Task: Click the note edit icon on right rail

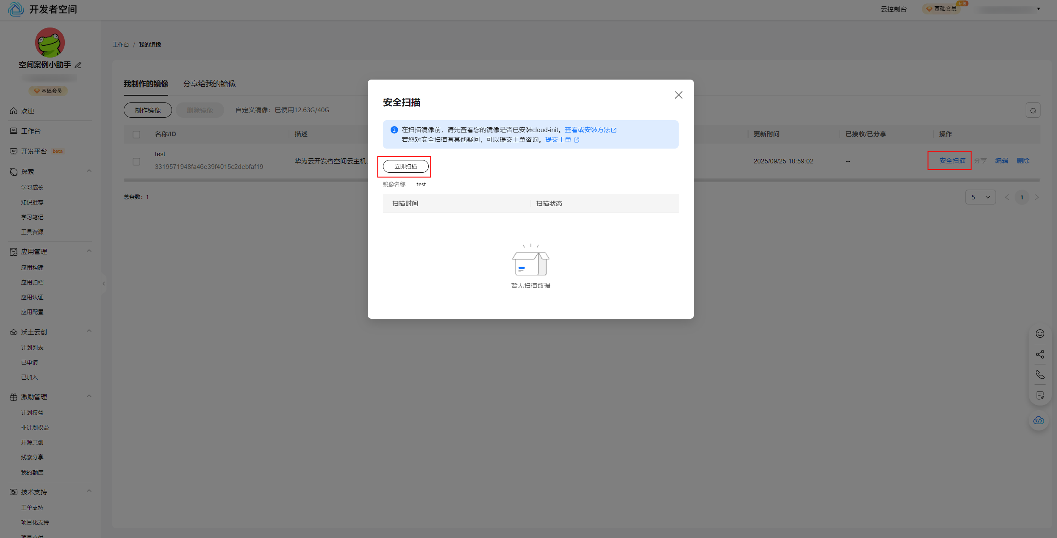Action: coord(1040,395)
